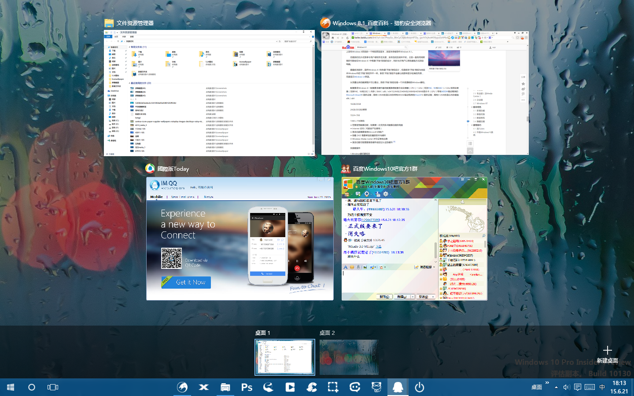
Task: Launch the screenshot selection tool in taskbar
Action: click(x=333, y=387)
